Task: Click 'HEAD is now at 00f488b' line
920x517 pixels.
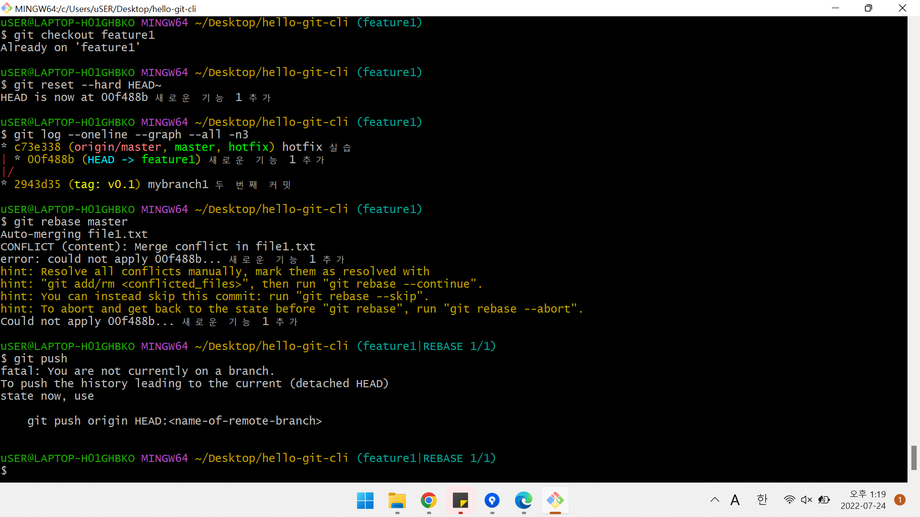Action: coord(136,97)
